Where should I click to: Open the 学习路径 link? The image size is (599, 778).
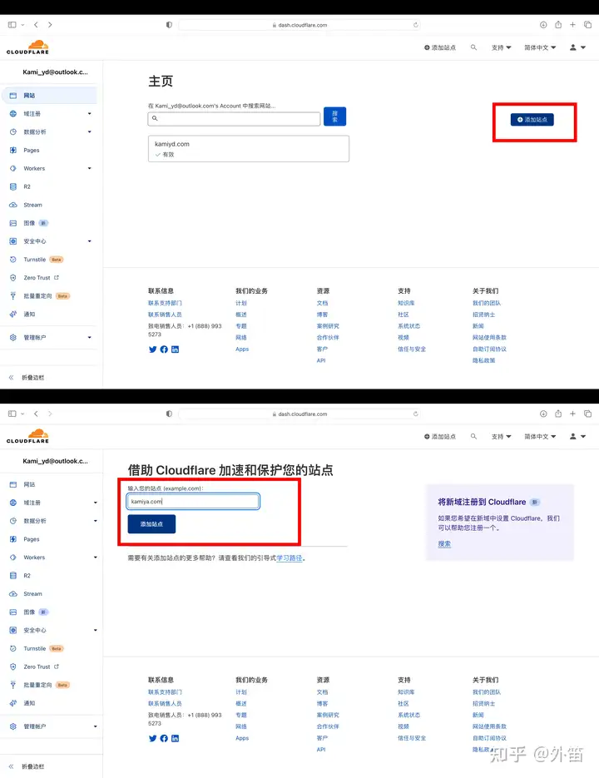tap(290, 558)
